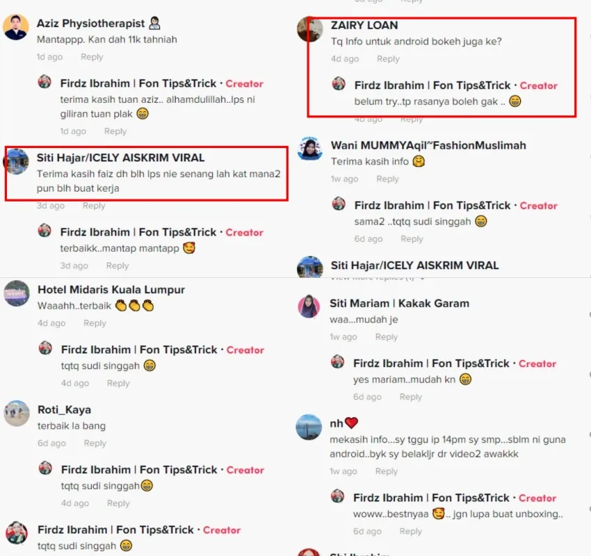The width and height of the screenshot is (591, 556).
Task: Open Hotel Midaris Kuala Lumpur username link
Action: [x=111, y=290]
